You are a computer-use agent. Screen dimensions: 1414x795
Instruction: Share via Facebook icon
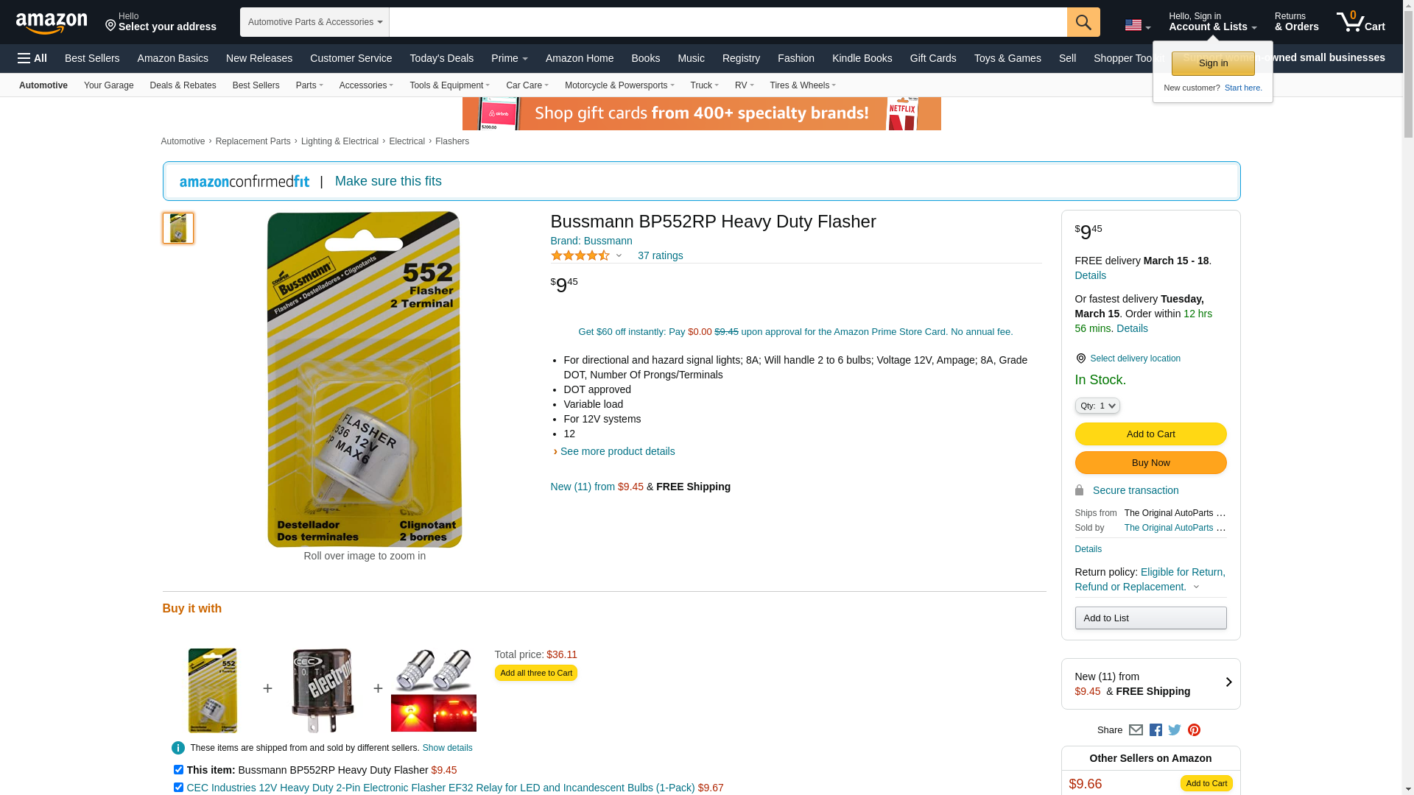(1156, 730)
